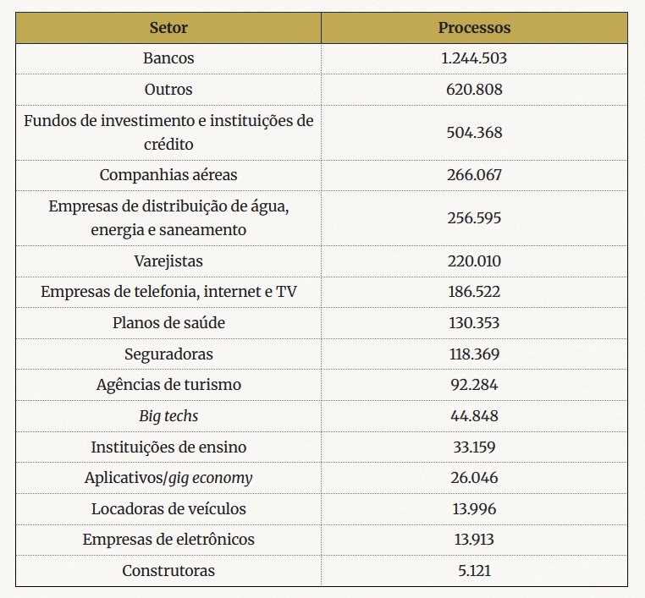645x598 pixels.
Task: Select the Seguradoras sector cell
Action: pos(168,354)
